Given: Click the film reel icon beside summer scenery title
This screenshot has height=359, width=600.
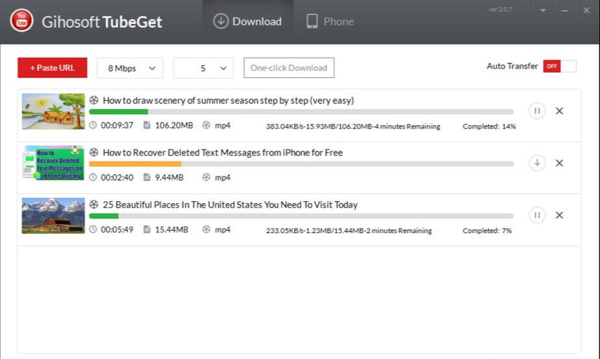Looking at the screenshot, I should [94, 100].
